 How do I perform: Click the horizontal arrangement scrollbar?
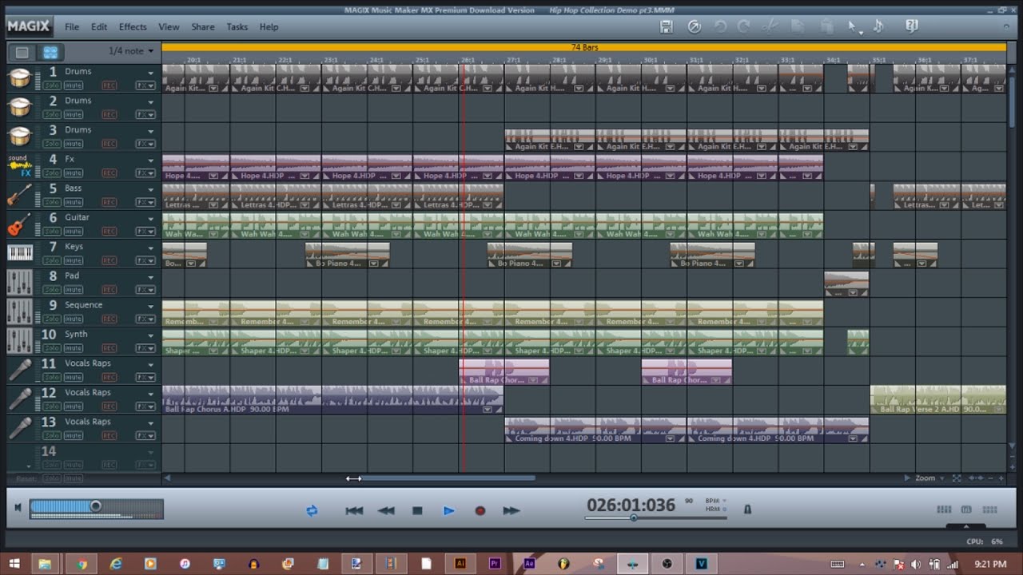click(443, 478)
